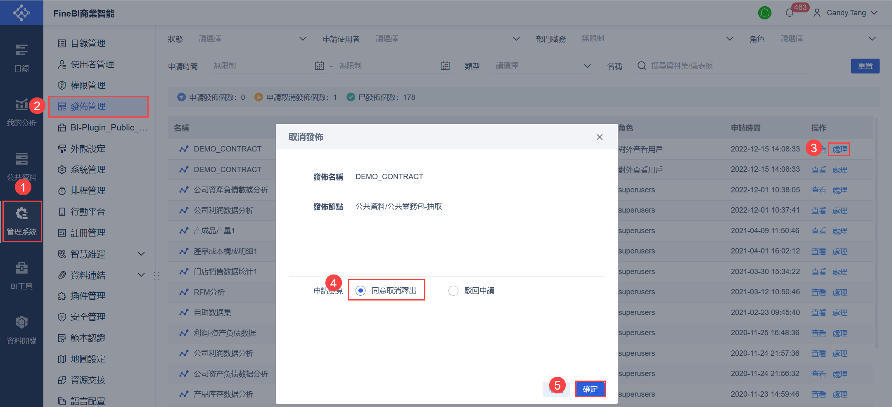Click 查看 for the 2022-12-01 10:38:05 row
The width and height of the screenshot is (892, 407).
tap(818, 190)
